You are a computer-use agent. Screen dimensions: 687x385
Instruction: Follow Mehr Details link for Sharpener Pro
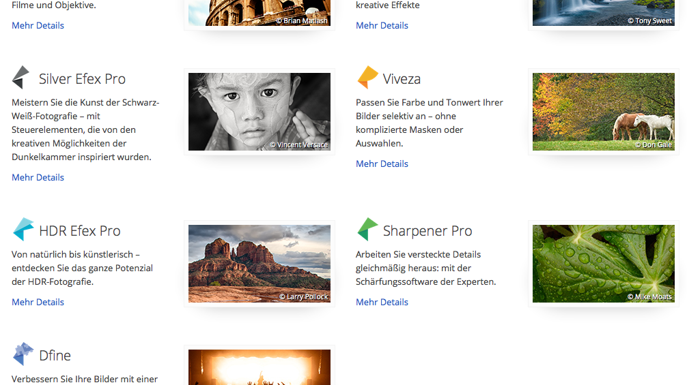coord(382,302)
